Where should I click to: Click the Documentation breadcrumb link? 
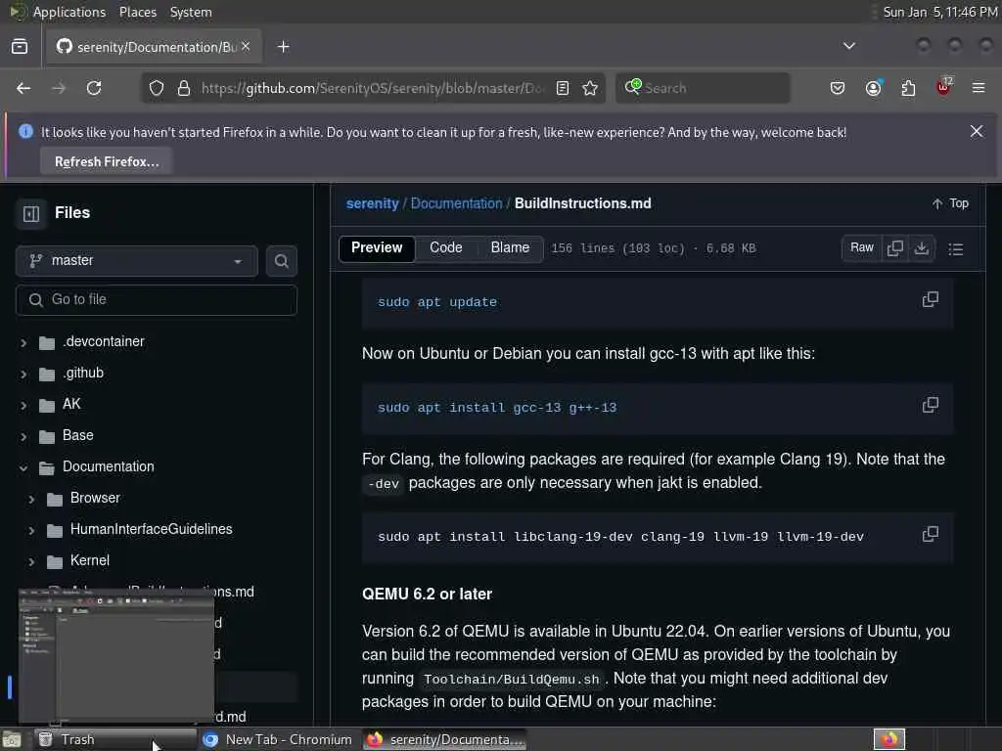coord(456,203)
